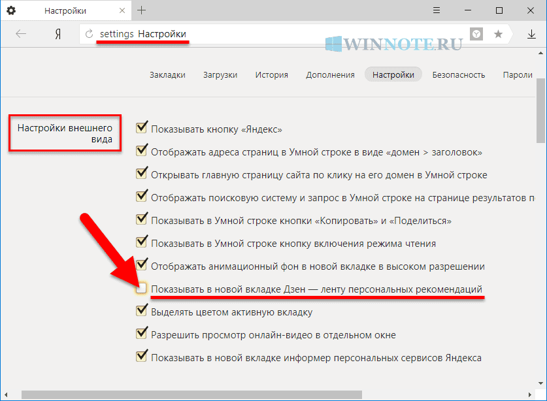547x401 pixels.
Task: Close the Настройки tab
Action: click(122, 10)
